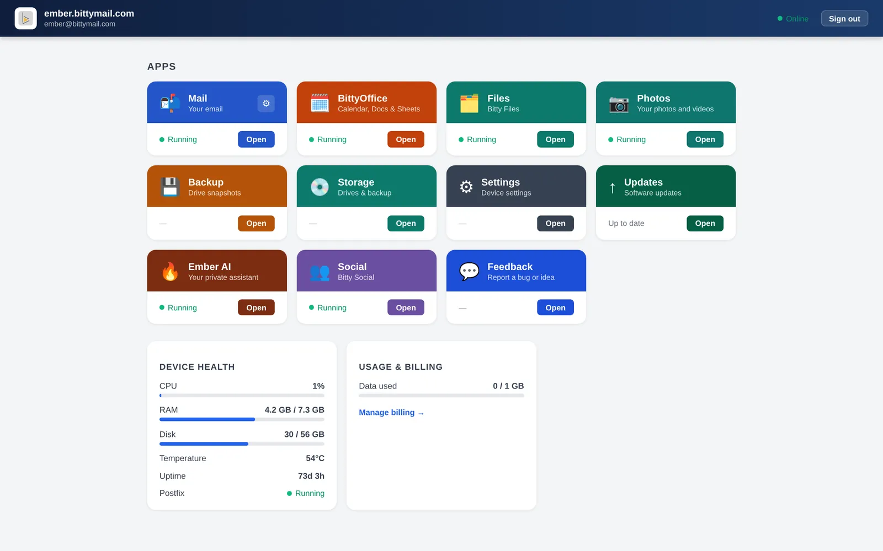Viewport: 883px width, 551px height.
Task: Open the Photos app
Action: (x=705, y=139)
